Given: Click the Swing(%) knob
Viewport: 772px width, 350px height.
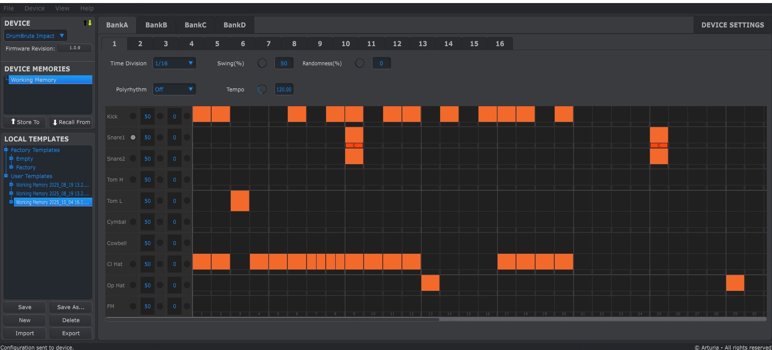Looking at the screenshot, I should [262, 64].
